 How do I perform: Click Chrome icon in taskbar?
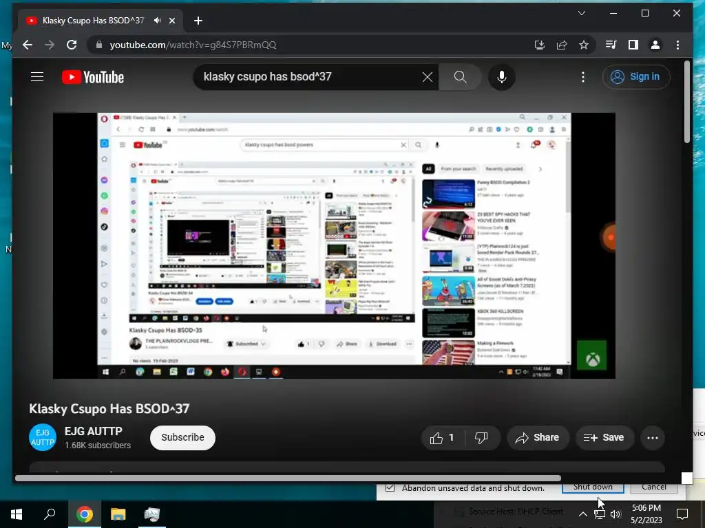click(84, 514)
